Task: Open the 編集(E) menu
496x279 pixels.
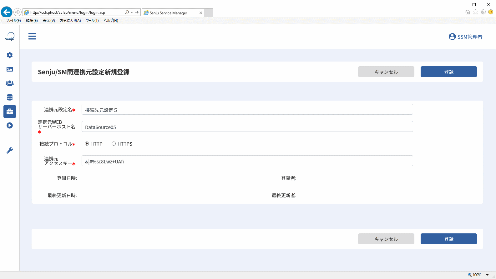Action: 32,21
